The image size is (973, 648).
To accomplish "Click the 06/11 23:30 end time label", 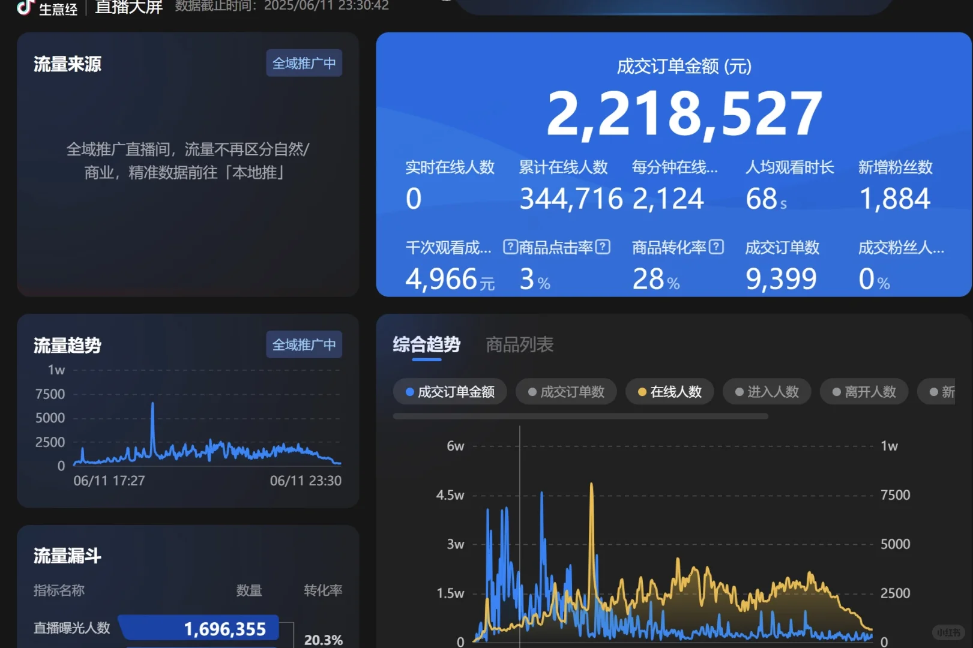I will pyautogui.click(x=306, y=481).
